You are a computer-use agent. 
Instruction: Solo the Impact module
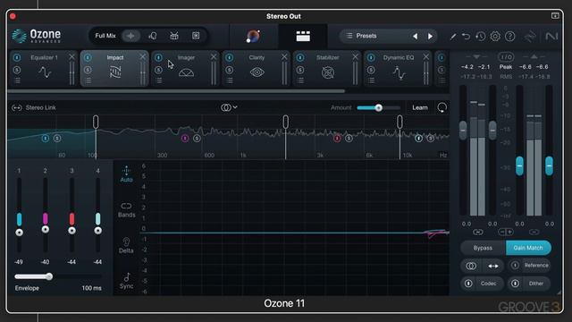(88, 70)
